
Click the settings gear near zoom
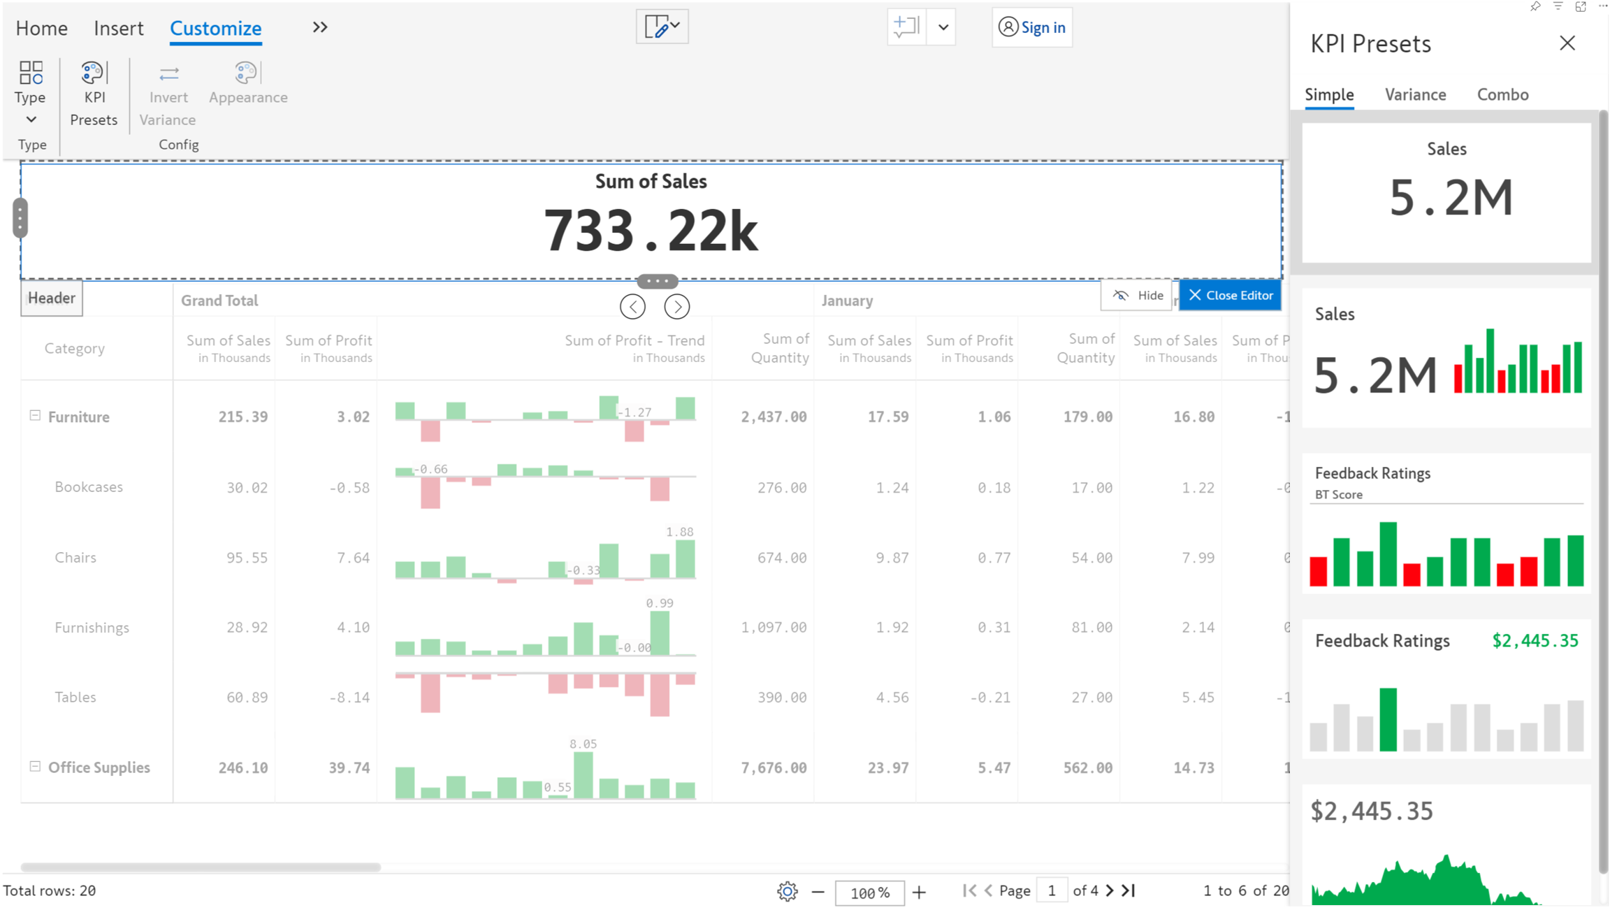click(788, 892)
